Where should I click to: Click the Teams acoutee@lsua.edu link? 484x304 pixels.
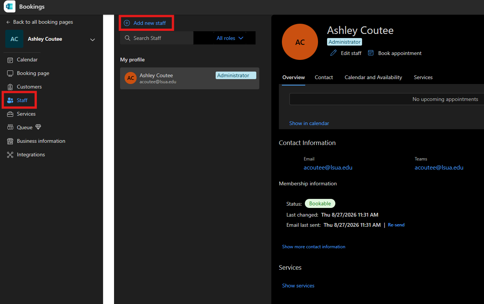[x=439, y=168]
